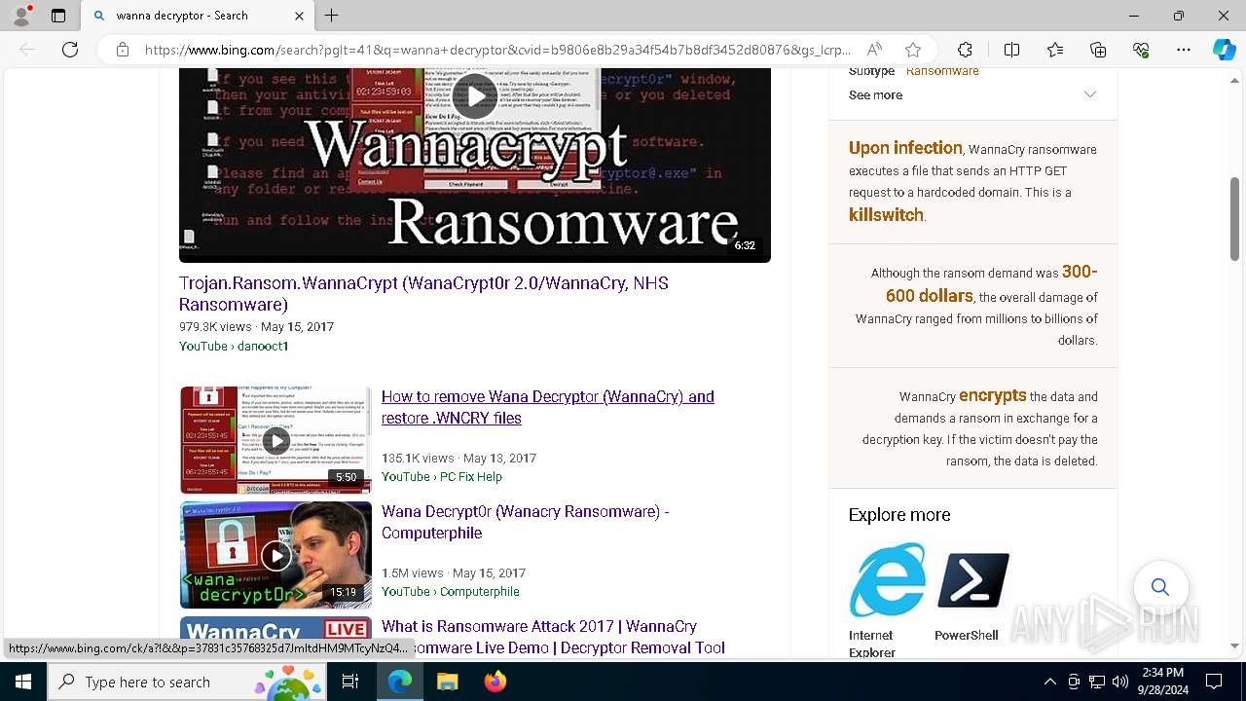
Task: Play the Computerphile video thumbnail
Action: pos(275,555)
